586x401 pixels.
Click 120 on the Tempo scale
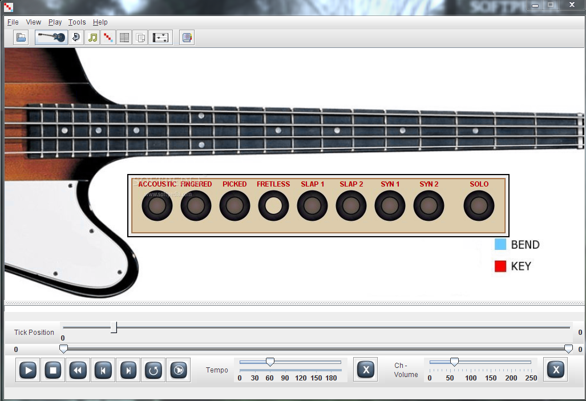[301, 378]
